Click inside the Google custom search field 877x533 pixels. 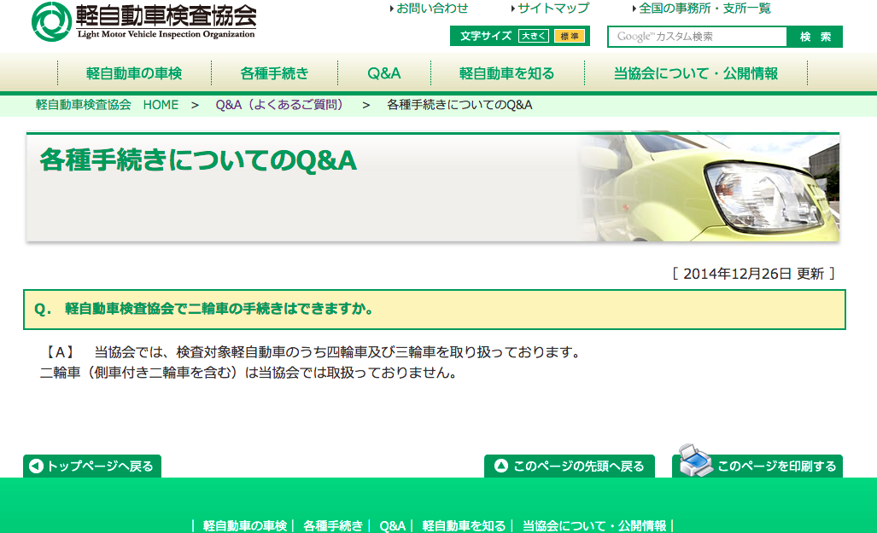click(696, 37)
